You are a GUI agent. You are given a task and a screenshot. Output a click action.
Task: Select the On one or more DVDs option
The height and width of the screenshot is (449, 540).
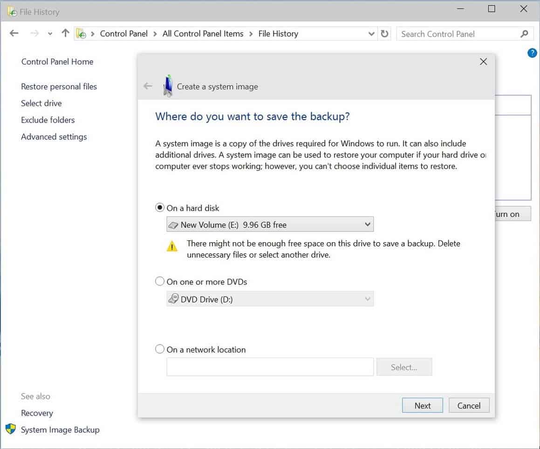pyautogui.click(x=160, y=281)
